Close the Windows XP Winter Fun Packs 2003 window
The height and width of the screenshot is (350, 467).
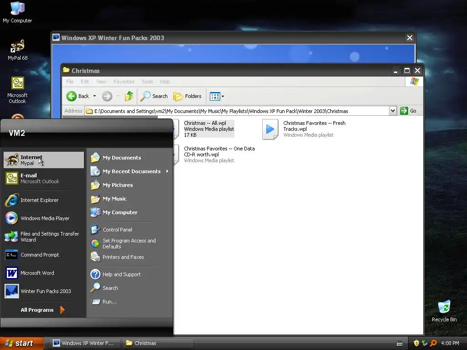click(410, 38)
